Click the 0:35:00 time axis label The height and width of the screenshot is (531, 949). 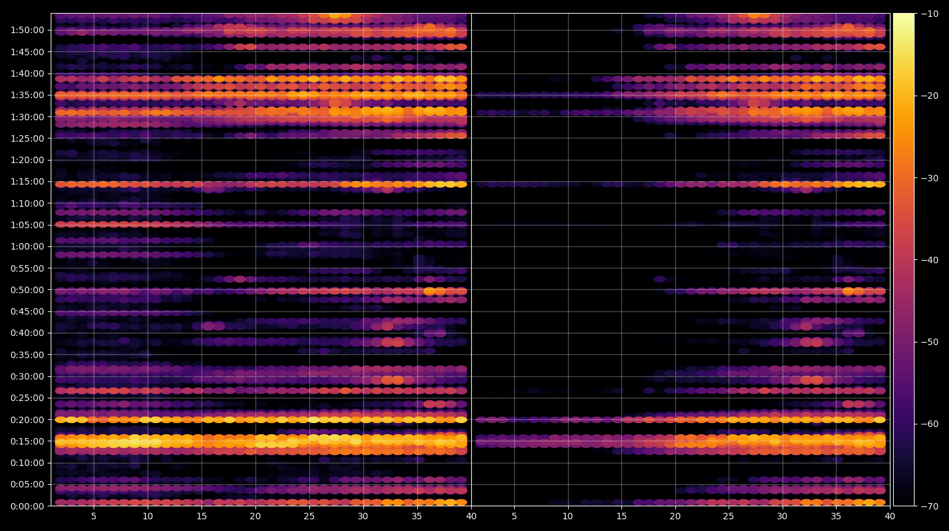pos(27,355)
